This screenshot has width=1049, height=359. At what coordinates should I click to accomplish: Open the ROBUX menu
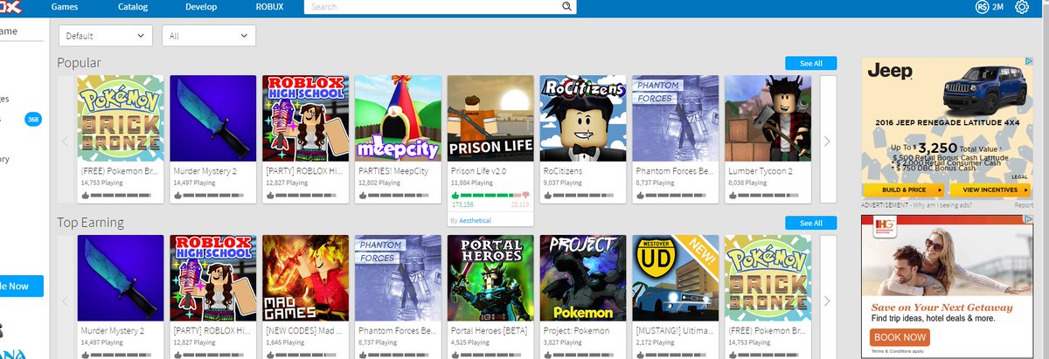[x=269, y=6]
